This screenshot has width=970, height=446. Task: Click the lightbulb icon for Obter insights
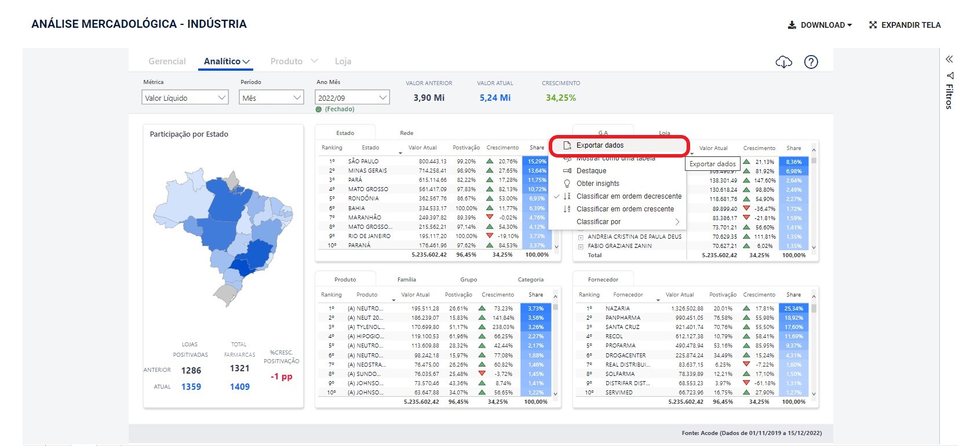point(567,184)
